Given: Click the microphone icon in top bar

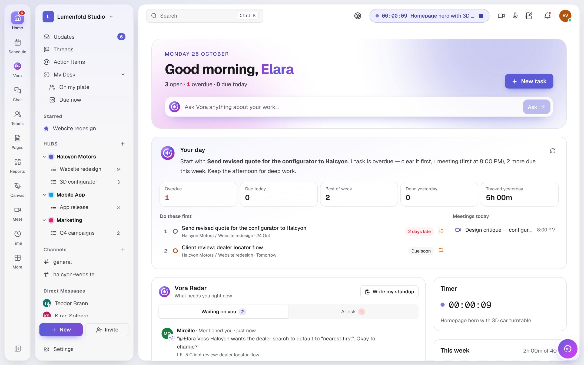Looking at the screenshot, I should click(x=515, y=16).
